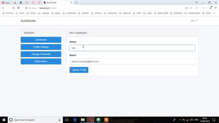Switch to the second pinned document tab
Image resolution: width=219 pixels, height=123 pixels.
pyautogui.click(x=21, y=2)
